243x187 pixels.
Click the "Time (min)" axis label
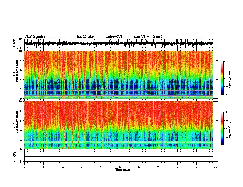tap(123, 170)
